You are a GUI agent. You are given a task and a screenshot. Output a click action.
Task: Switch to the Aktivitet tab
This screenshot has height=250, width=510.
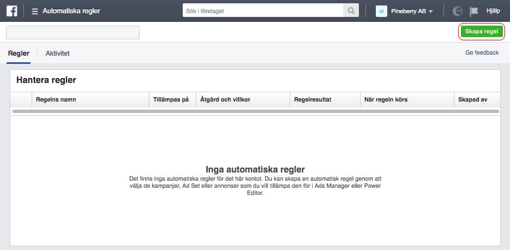point(58,53)
